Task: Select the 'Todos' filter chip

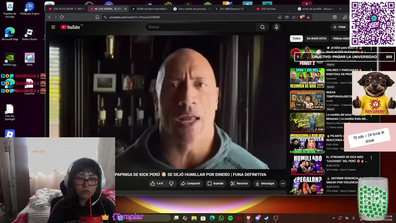Action: tap(296, 38)
